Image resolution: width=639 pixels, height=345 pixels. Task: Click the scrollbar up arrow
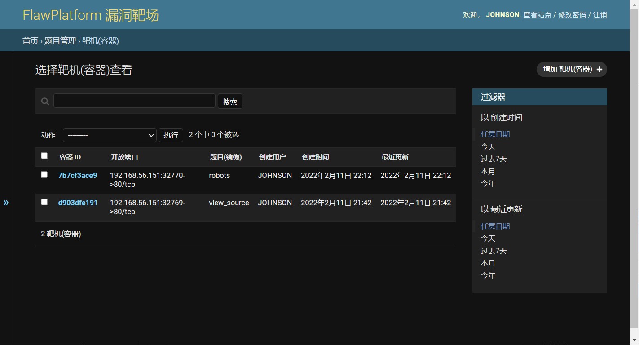(634, 4)
